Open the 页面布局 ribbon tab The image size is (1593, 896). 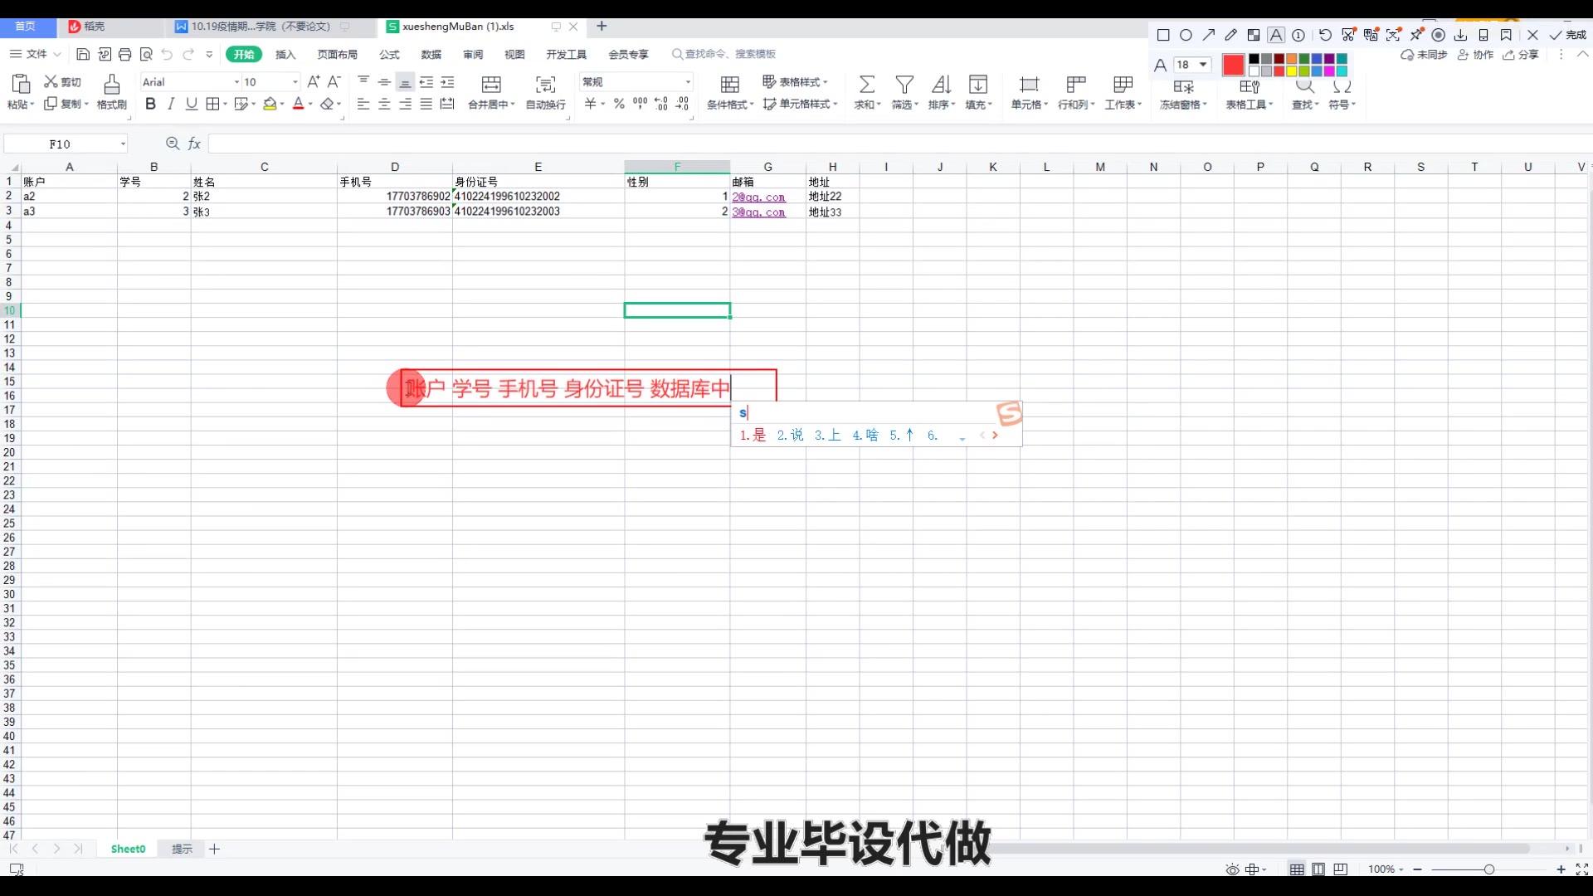pyautogui.click(x=337, y=54)
